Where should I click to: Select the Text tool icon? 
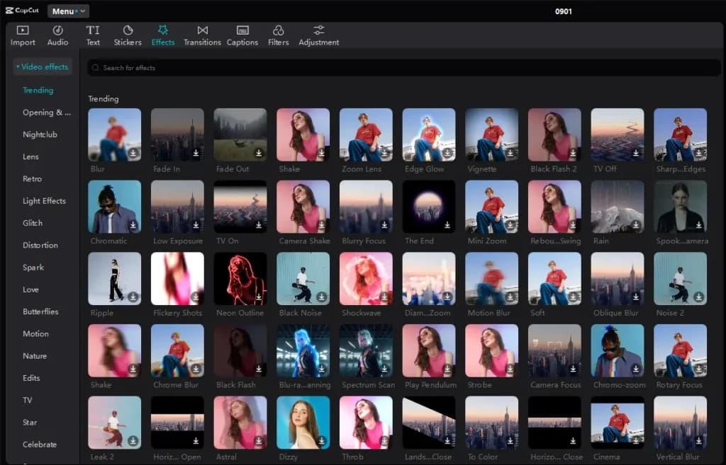pyautogui.click(x=93, y=30)
